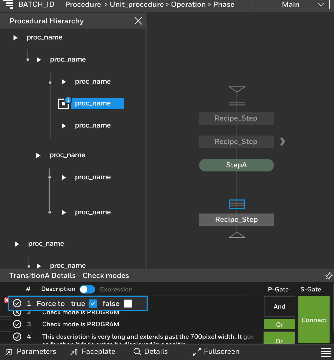This screenshot has width=334, height=360.
Task: Click the P-Gate column header
Action: pyautogui.click(x=278, y=289)
